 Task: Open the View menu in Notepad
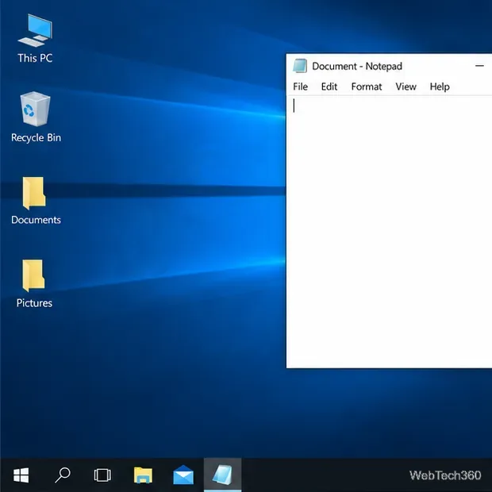(406, 86)
